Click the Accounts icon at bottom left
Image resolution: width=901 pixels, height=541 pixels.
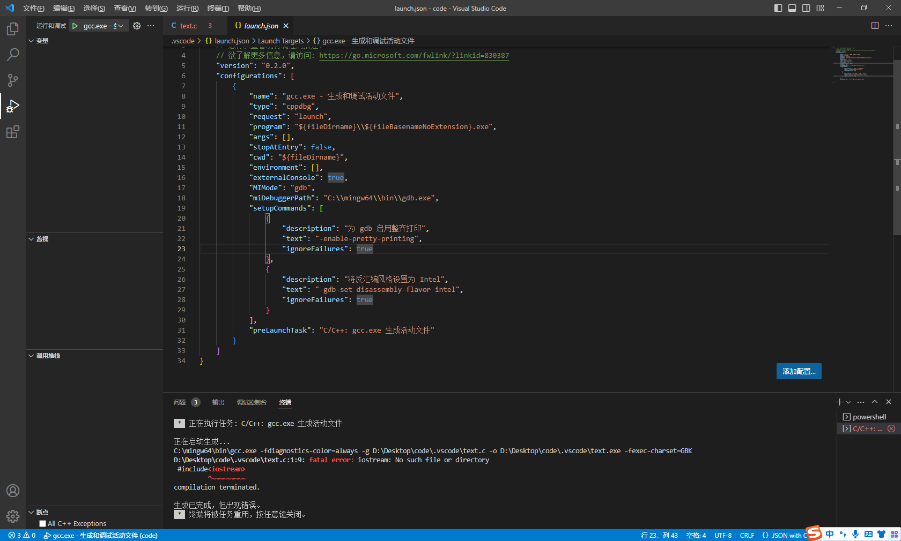[12, 490]
